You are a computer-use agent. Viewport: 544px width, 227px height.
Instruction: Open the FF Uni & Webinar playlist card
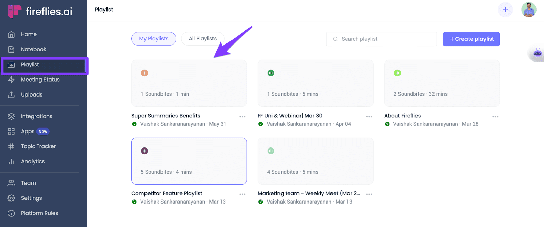click(316, 83)
